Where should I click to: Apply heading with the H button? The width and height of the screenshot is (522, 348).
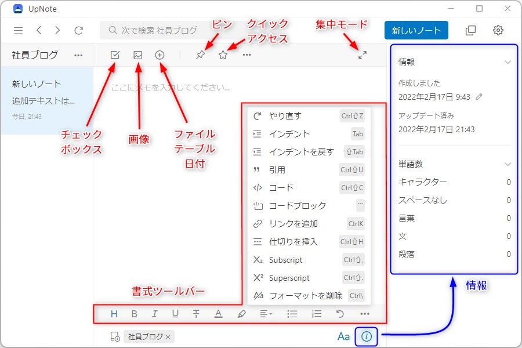(114, 314)
